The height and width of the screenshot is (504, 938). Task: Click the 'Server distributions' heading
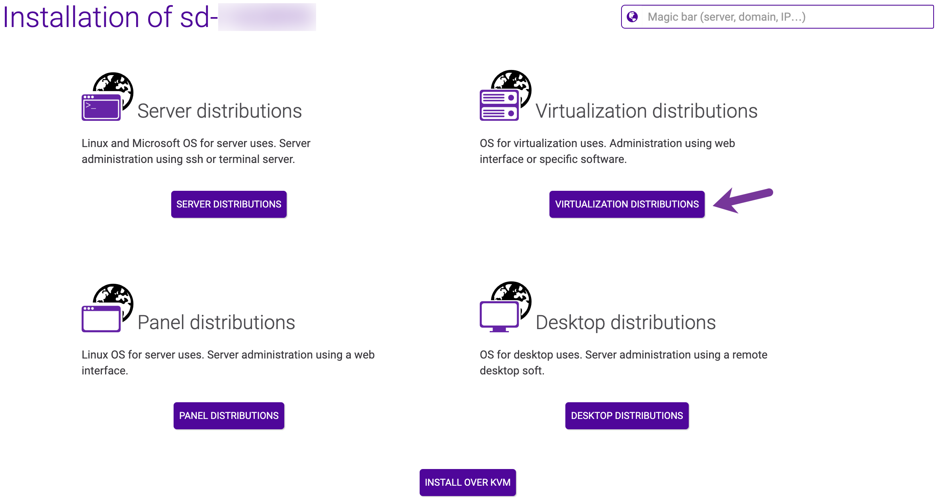click(219, 111)
